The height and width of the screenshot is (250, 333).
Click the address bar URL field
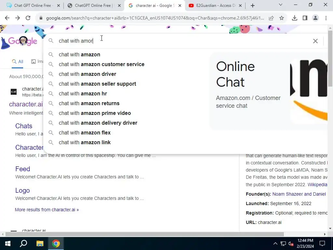155,18
